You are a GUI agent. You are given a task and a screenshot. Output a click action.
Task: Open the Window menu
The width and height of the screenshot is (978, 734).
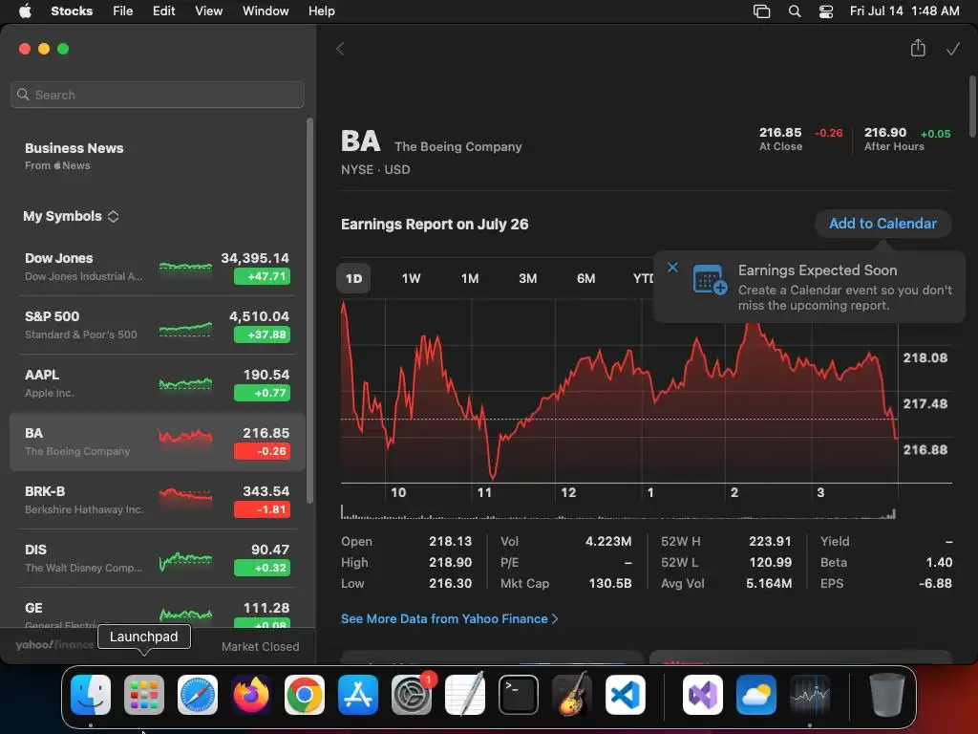click(266, 11)
